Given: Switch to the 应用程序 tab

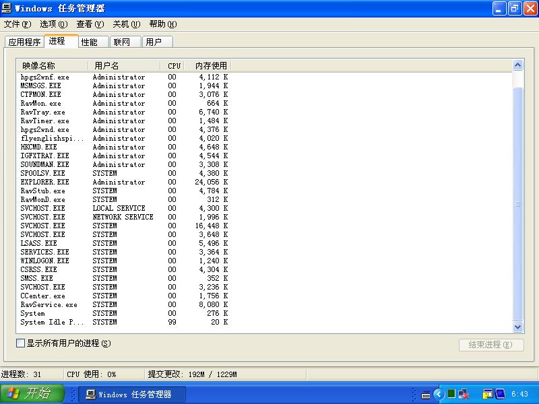Looking at the screenshot, I should 24,42.
